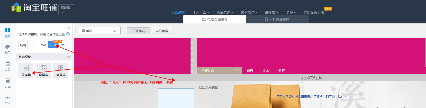
Task: Open the 模块 modules sidebar panel
Action: 7,32
